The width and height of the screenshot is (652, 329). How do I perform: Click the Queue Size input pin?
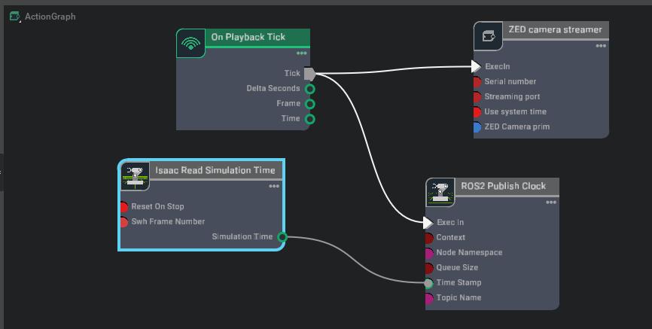429,268
